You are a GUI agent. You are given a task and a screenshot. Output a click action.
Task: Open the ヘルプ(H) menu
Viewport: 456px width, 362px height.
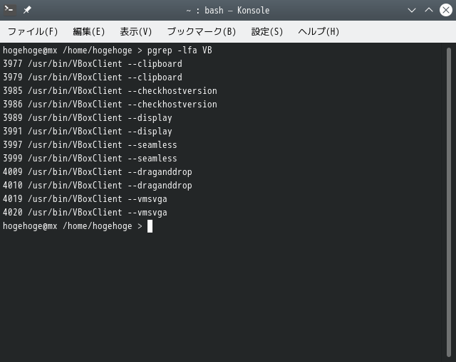pos(318,31)
